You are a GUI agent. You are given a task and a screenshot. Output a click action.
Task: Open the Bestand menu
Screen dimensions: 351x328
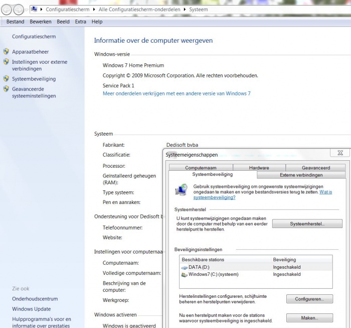coord(15,22)
